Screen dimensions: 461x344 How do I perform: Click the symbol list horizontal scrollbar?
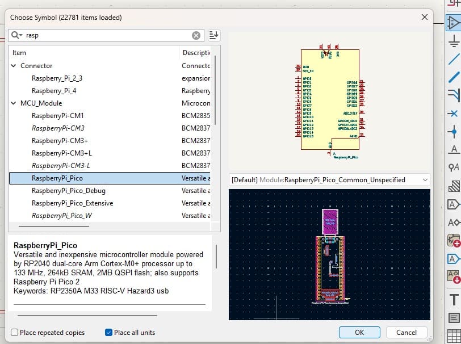(54, 226)
